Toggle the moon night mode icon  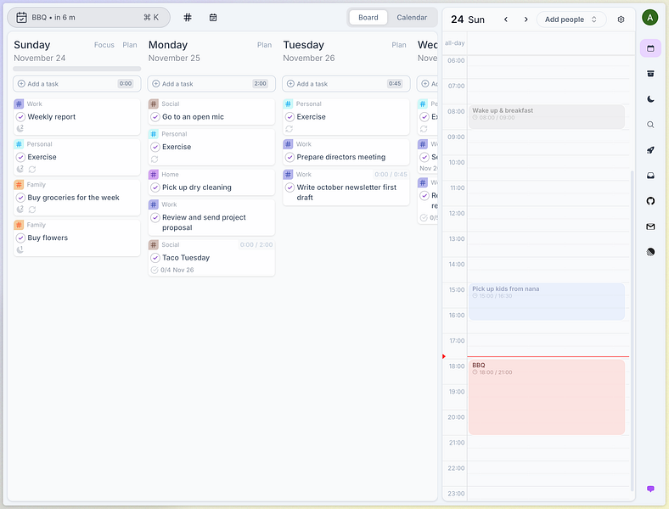click(x=650, y=99)
